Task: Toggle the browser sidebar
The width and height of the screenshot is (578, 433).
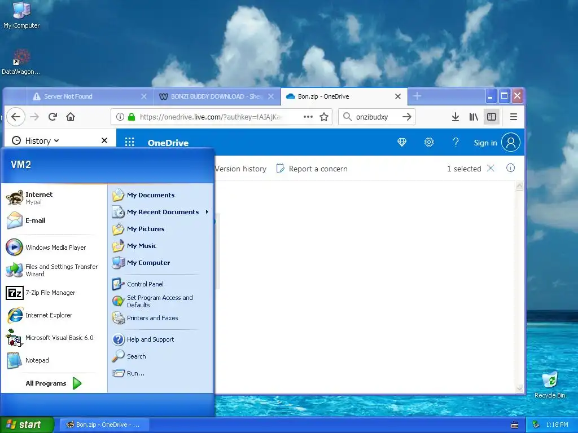Action: pos(492,117)
